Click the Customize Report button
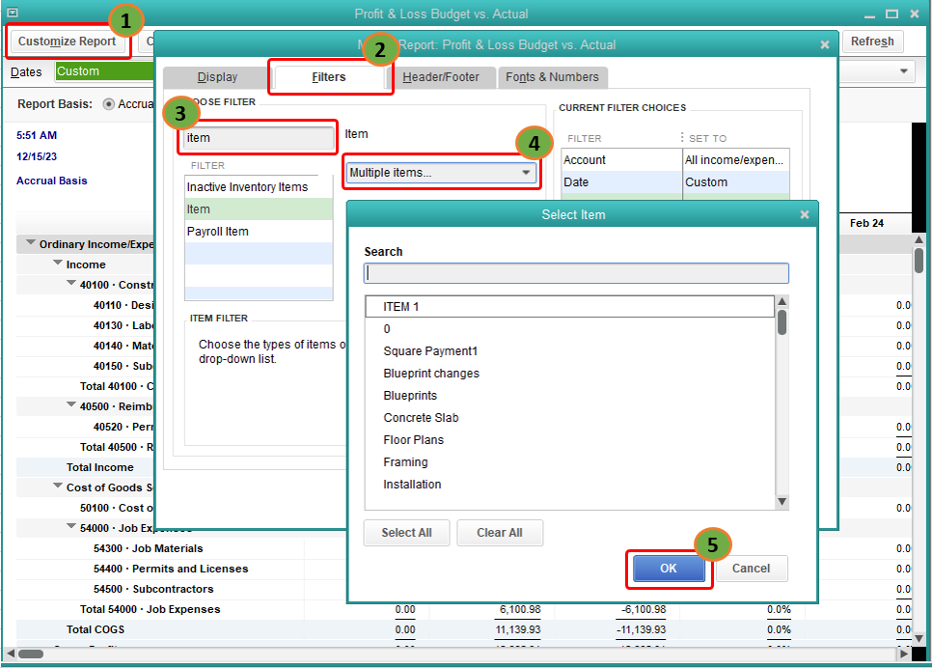Screen dimensions: 932x668 (68, 42)
